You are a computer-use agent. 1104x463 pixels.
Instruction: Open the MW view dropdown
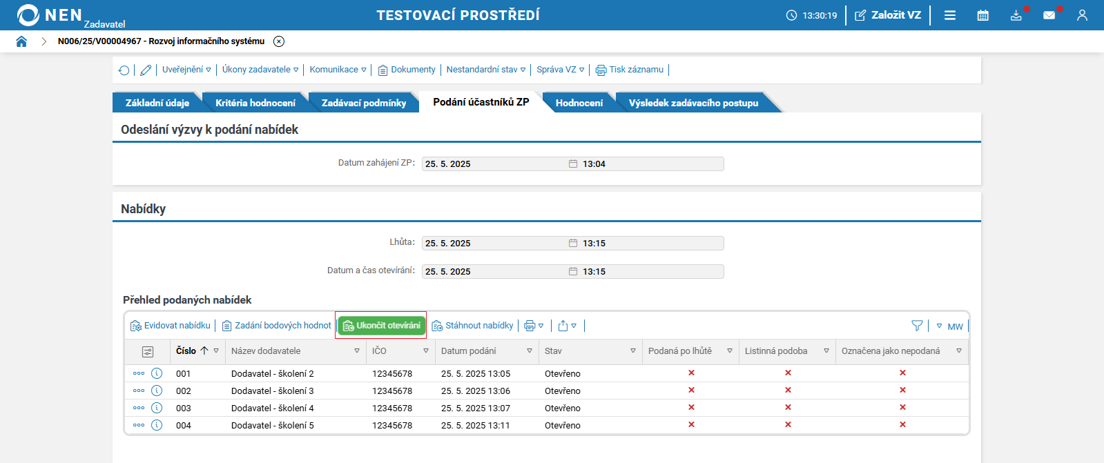(950, 326)
